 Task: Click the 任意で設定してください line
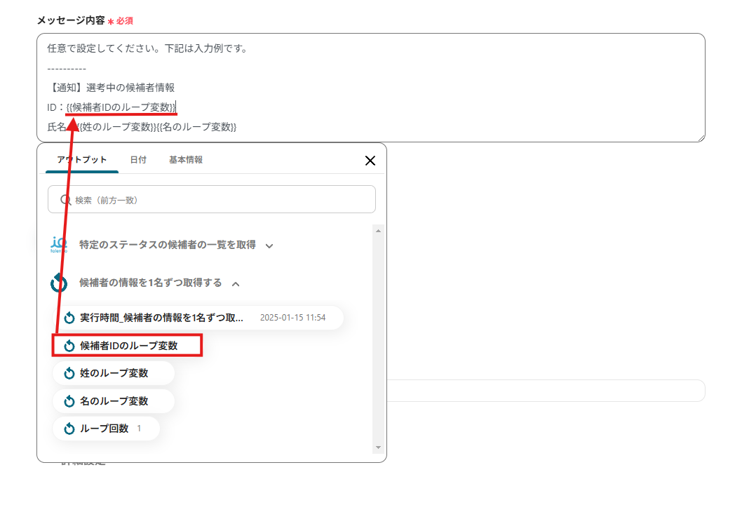(148, 48)
